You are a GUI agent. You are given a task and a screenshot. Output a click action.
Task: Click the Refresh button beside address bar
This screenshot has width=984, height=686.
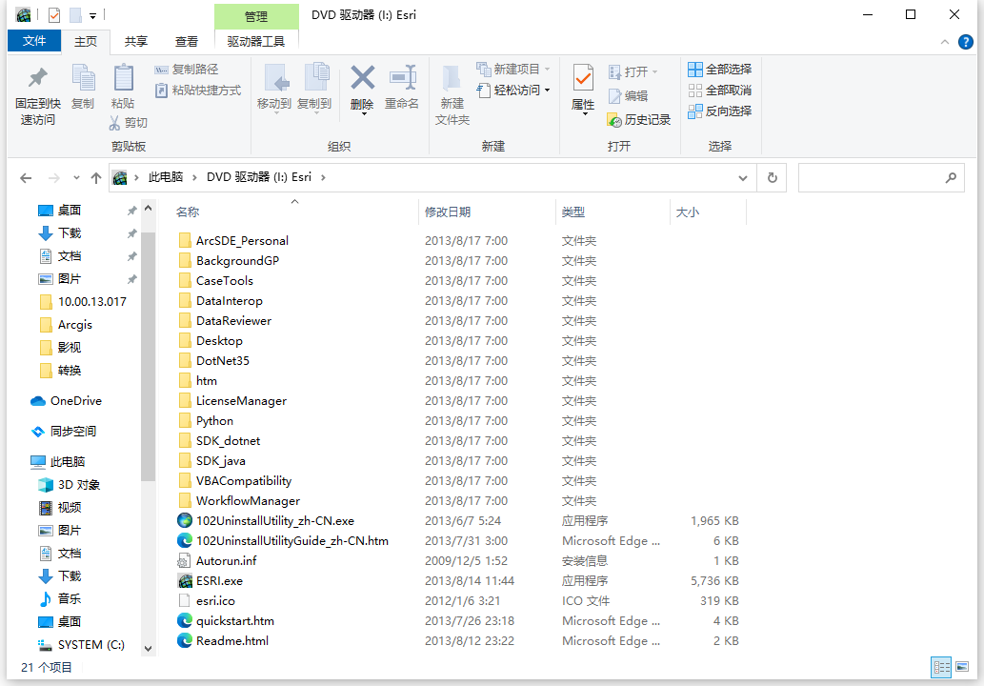pos(773,177)
